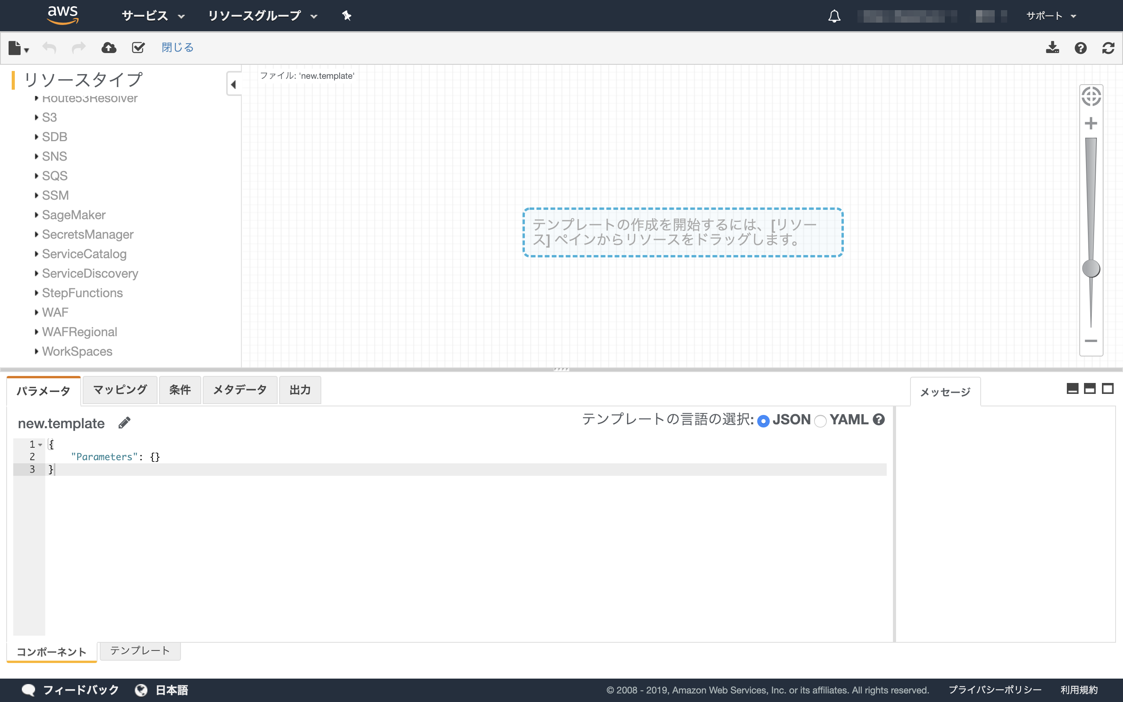The width and height of the screenshot is (1123, 702).
Task: Click the pencil icon next to new.template
Action: click(124, 422)
